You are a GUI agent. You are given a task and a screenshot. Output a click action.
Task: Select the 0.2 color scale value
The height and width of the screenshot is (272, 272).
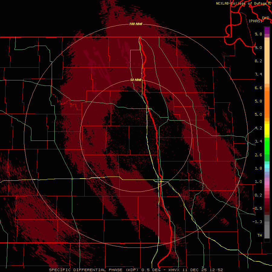coord(258,195)
